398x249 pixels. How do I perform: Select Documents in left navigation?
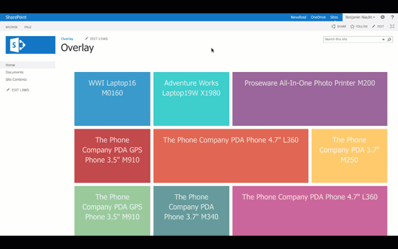click(15, 72)
